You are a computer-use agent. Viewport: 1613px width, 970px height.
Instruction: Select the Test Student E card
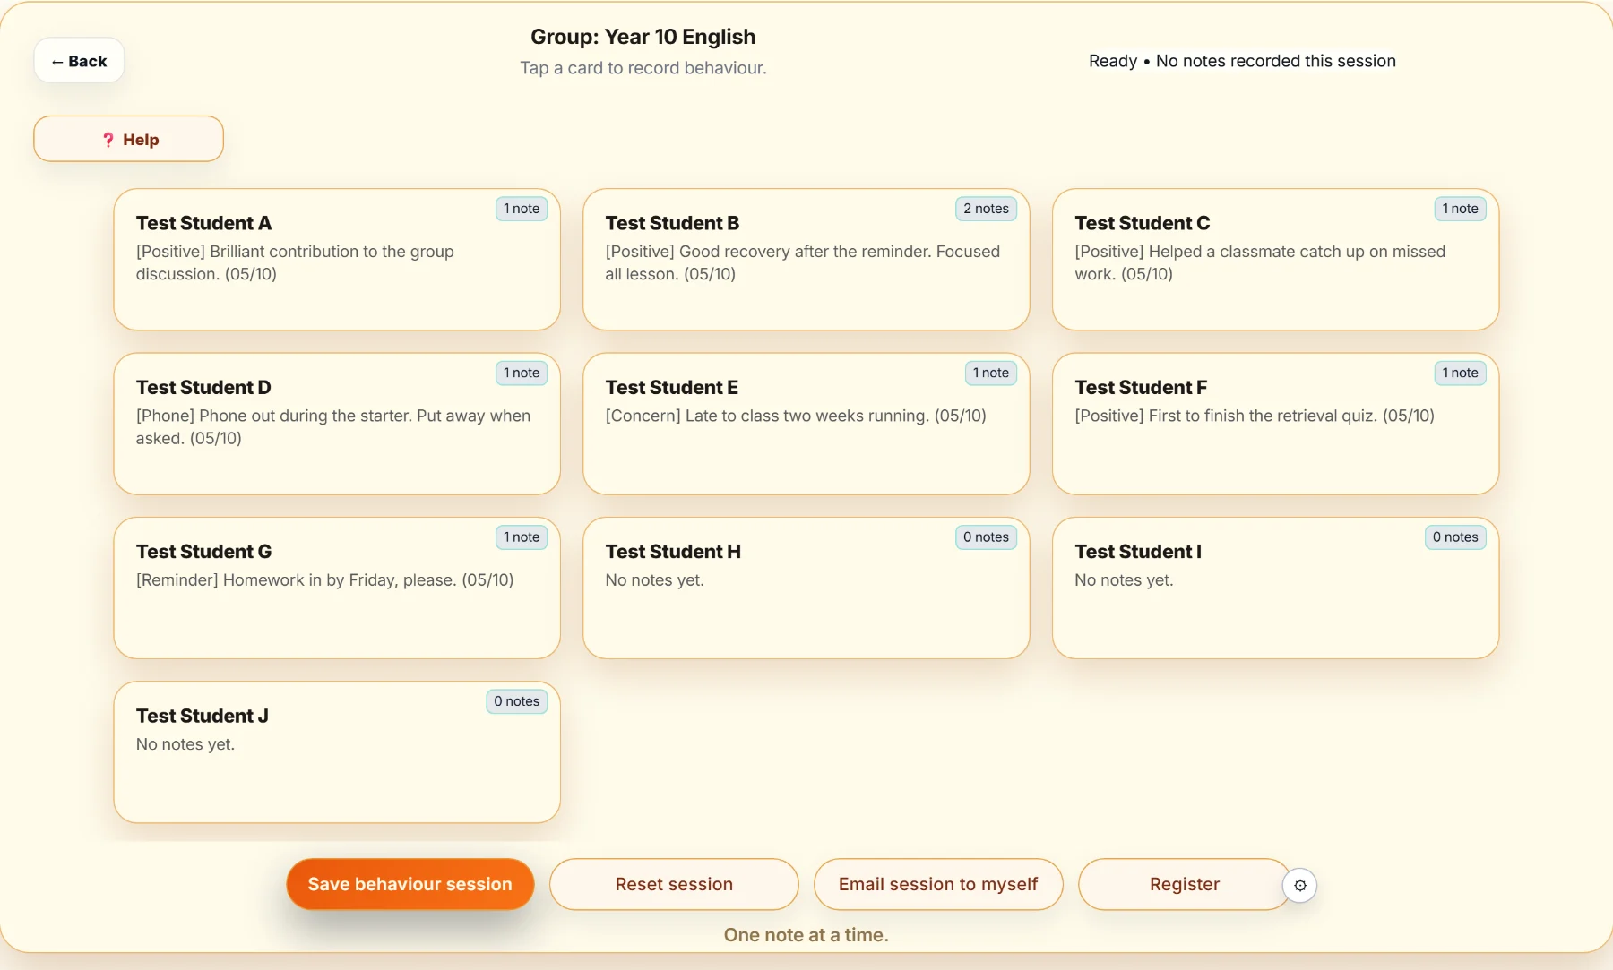point(806,424)
